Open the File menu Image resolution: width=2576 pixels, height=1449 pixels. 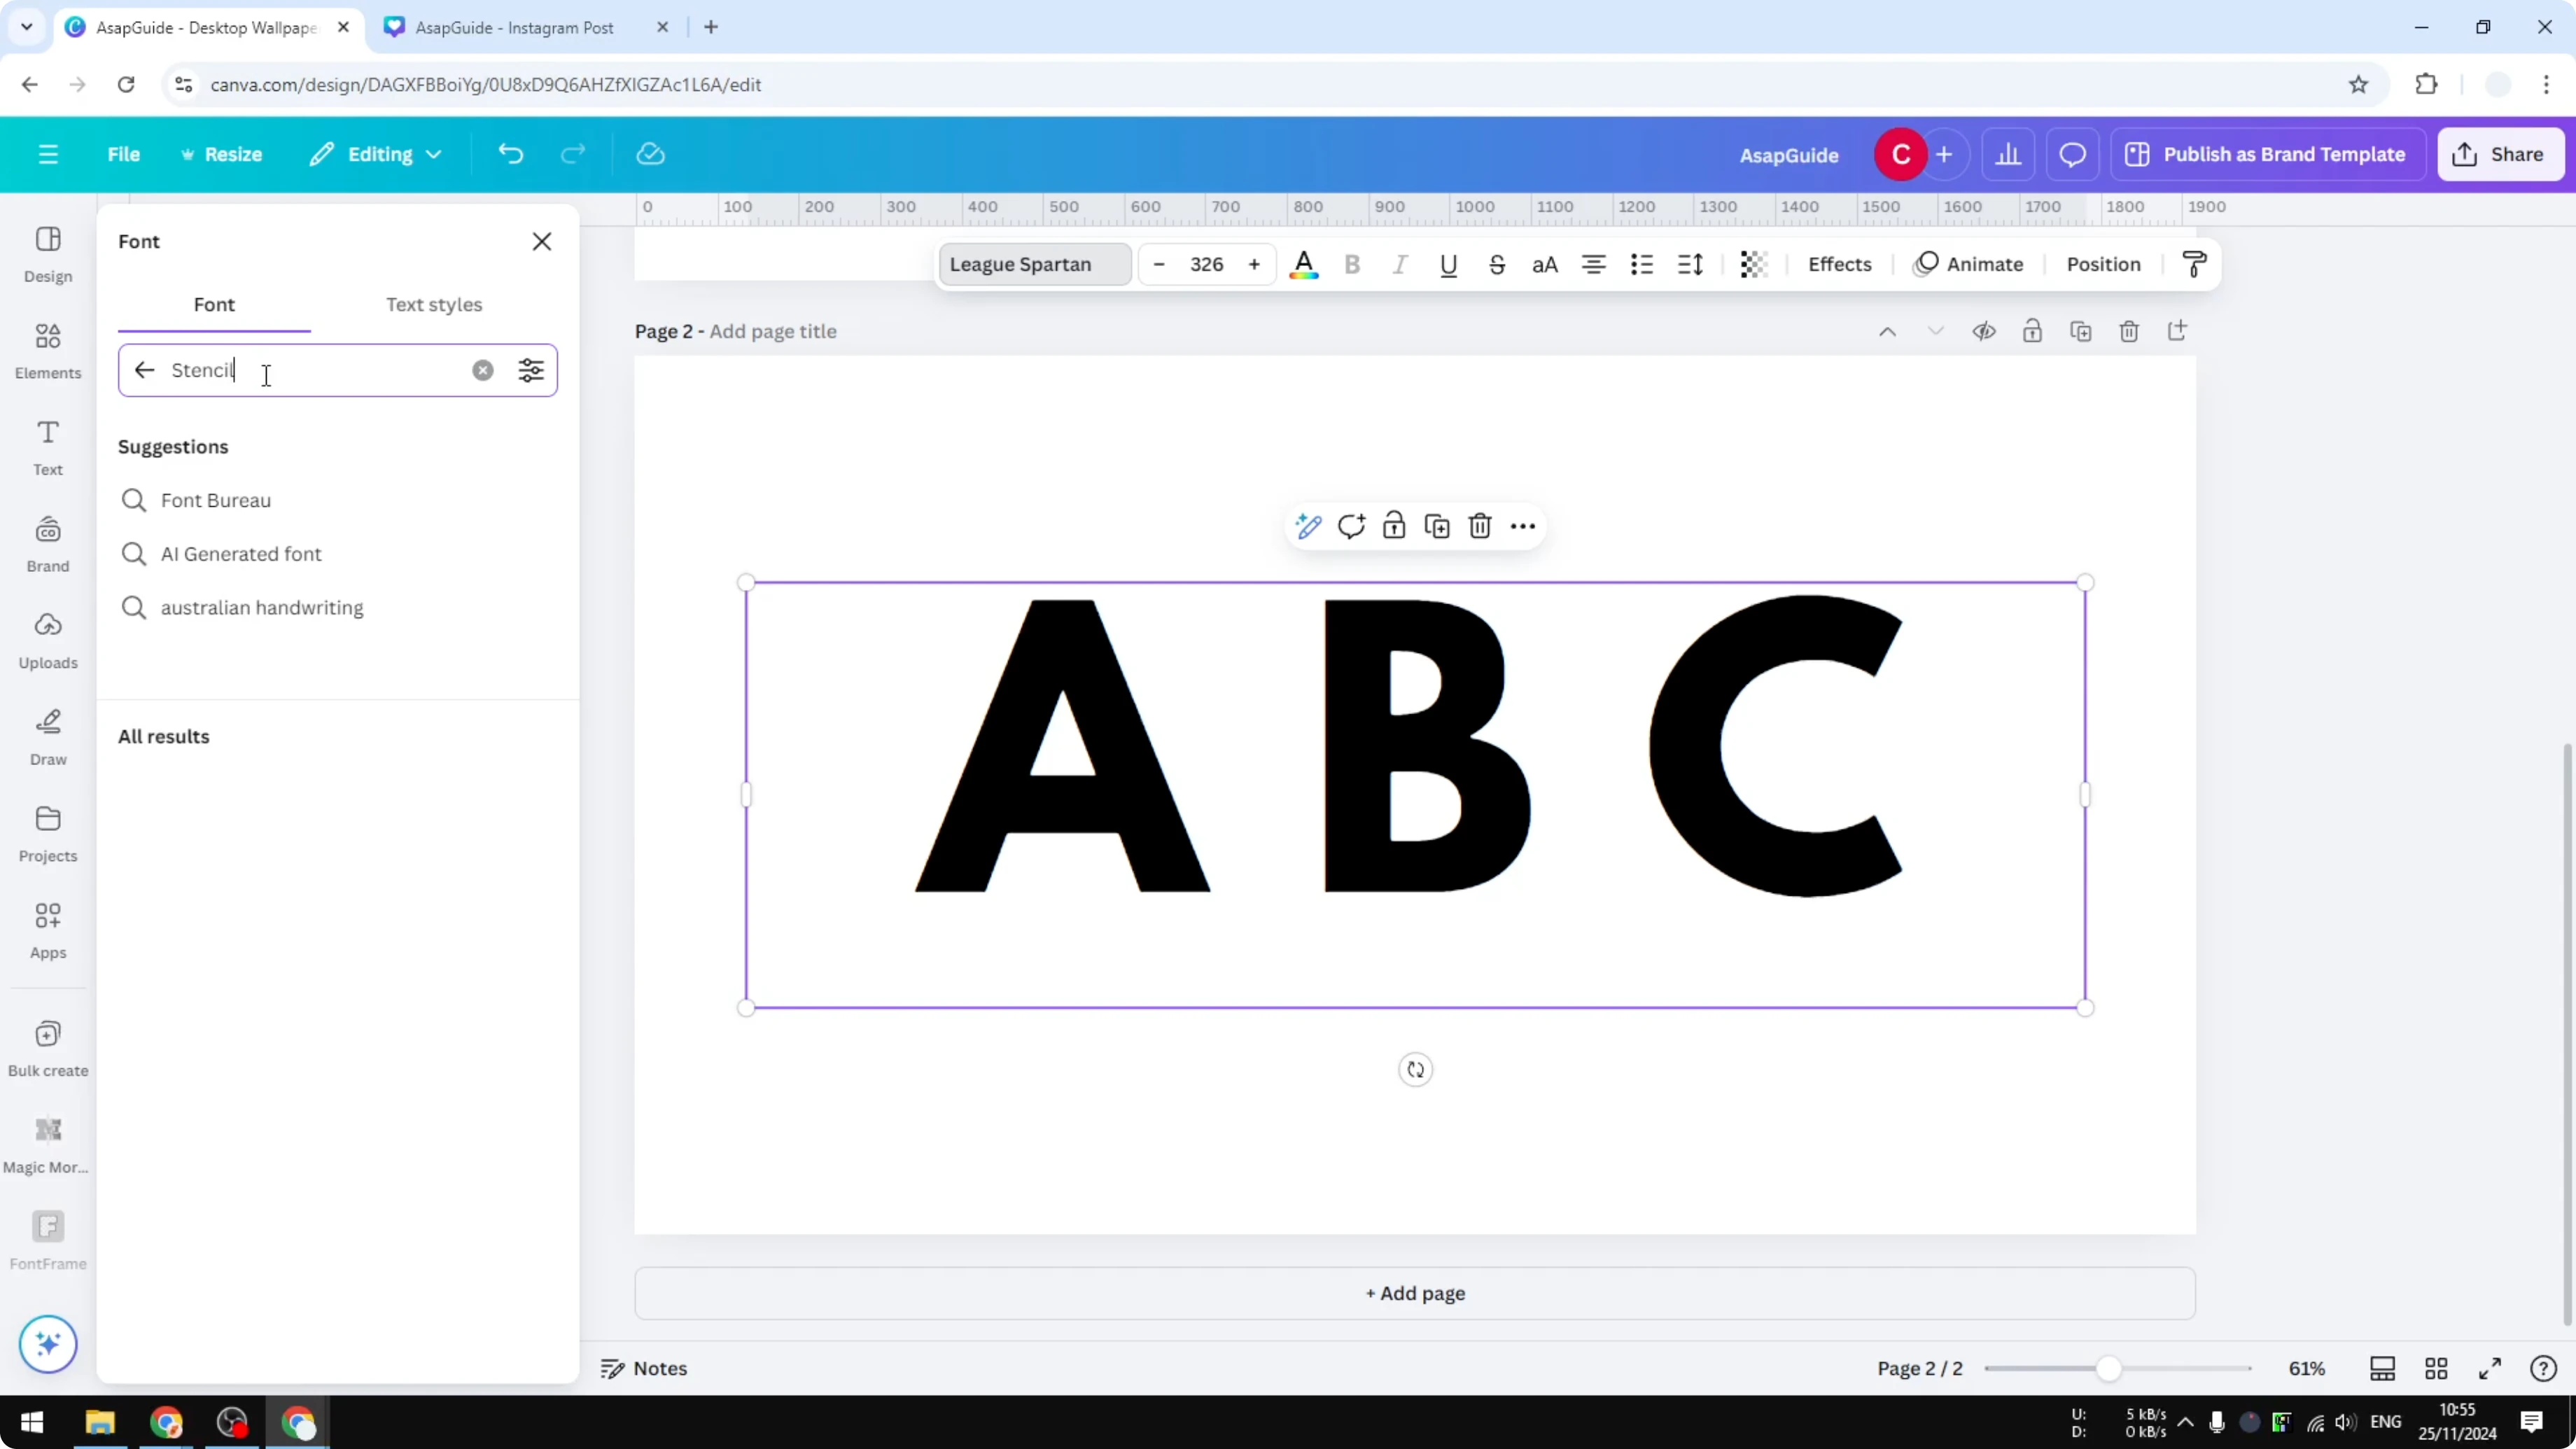pyautogui.click(x=124, y=153)
